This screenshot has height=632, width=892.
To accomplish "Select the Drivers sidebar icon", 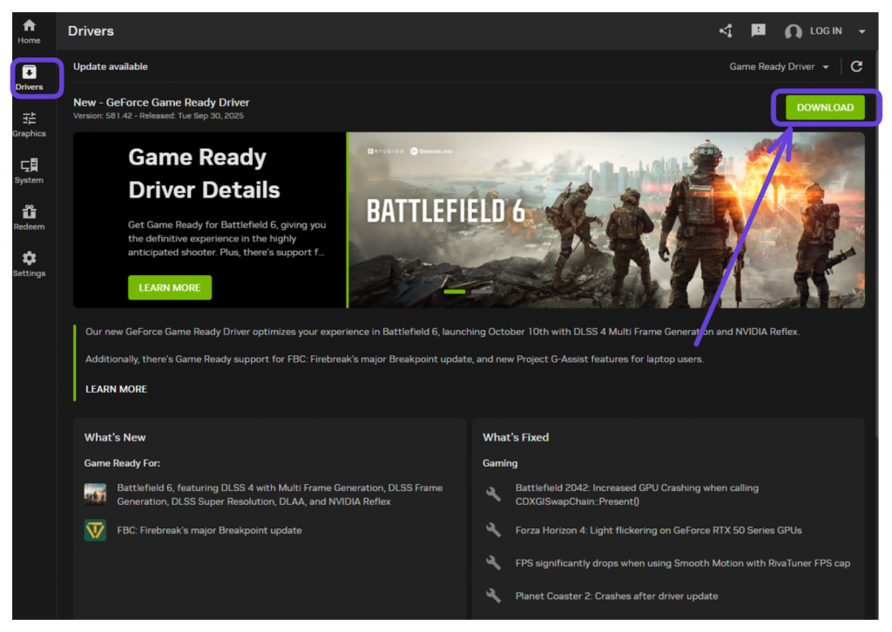I will (29, 77).
